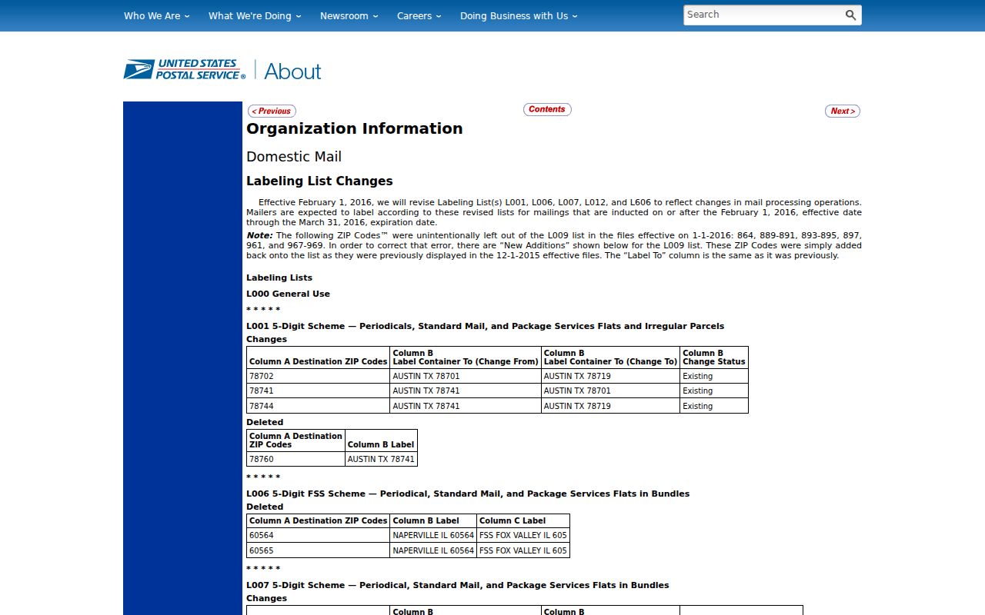Open the Newsroom dropdown menu
985x615 pixels.
349,15
